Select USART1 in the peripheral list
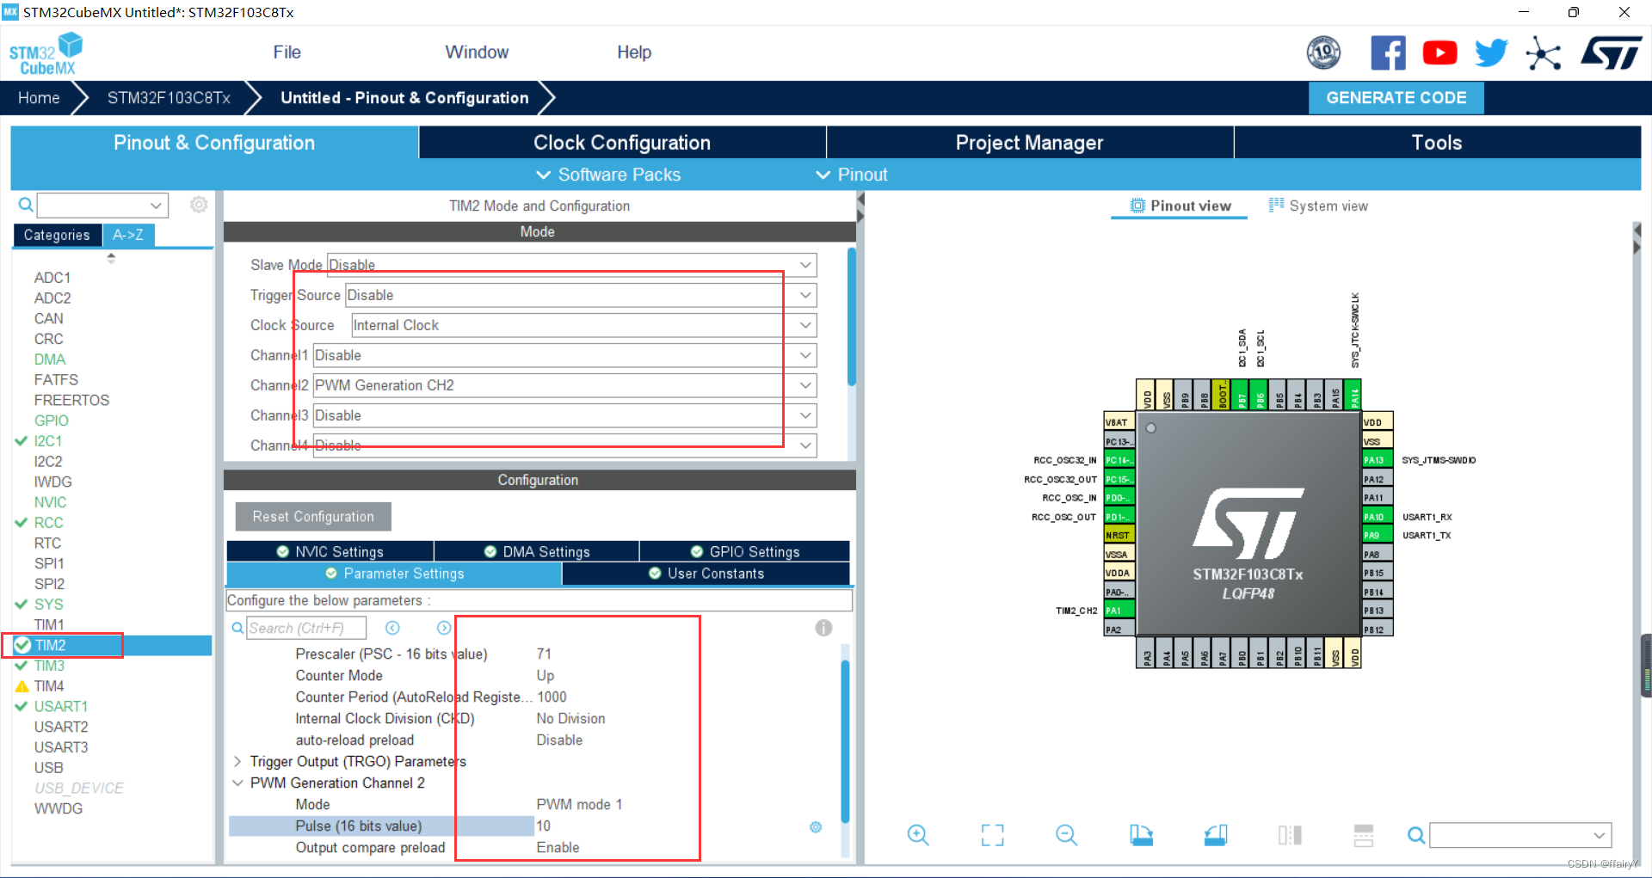Image resolution: width=1652 pixels, height=878 pixels. 61,707
